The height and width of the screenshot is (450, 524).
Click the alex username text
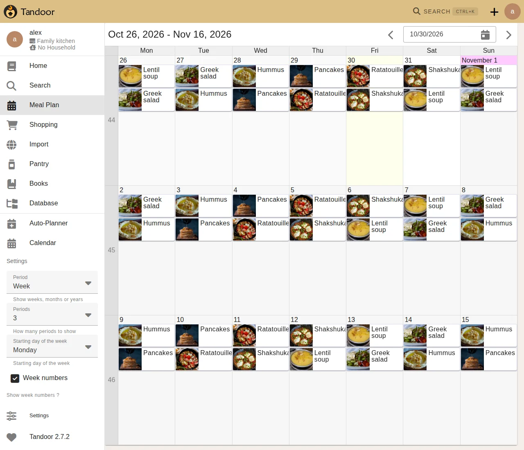pyautogui.click(x=36, y=33)
